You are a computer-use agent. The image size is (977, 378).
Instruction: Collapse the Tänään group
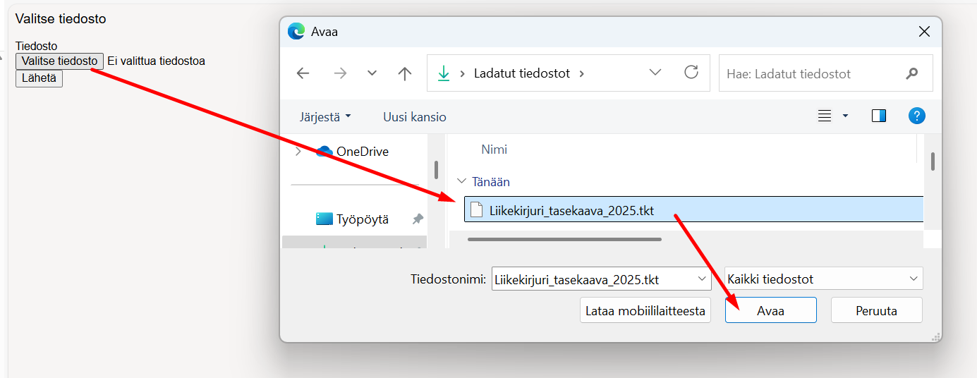tap(462, 182)
